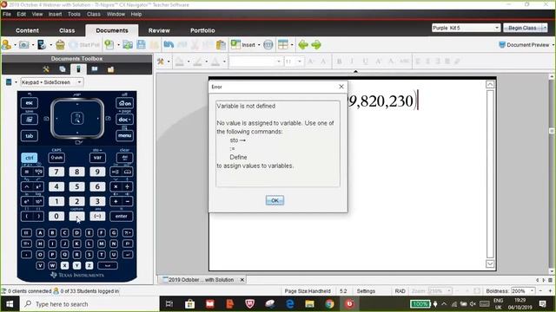Click the menu key on the keypad
The image size is (556, 312).
coord(125,135)
